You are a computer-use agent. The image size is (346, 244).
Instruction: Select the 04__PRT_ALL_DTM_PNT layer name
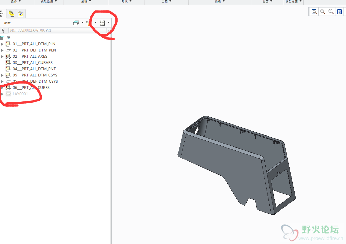pyautogui.click(x=34, y=69)
